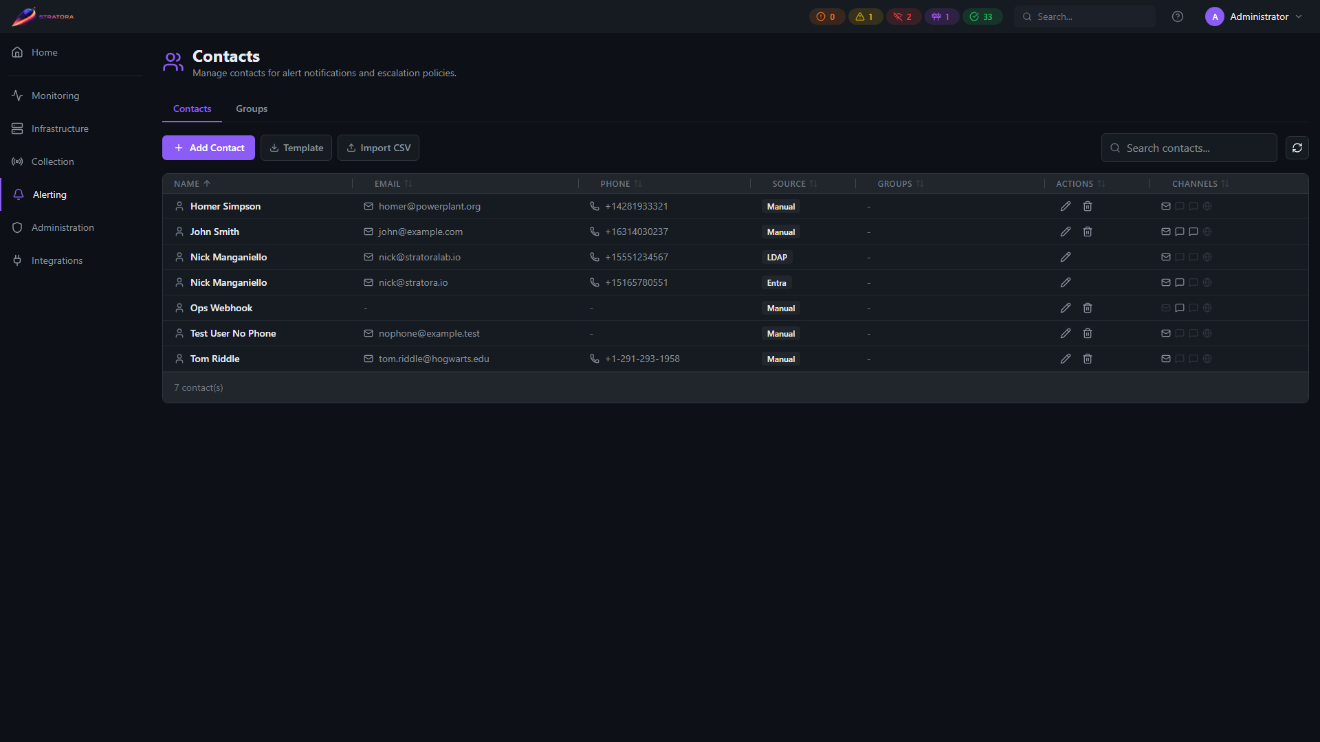
Task: Toggle webhook globe channel for Homer Simpson
Action: [1207, 206]
